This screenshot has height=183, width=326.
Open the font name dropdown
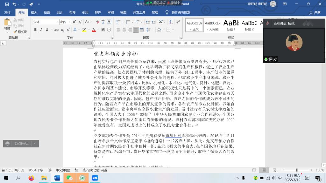click(x=57, y=22)
